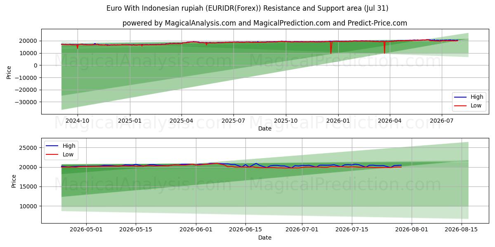This screenshot has width=495, height=247.
Task: Click the '20000' tick on the top price axis
Action: [x=29, y=41]
